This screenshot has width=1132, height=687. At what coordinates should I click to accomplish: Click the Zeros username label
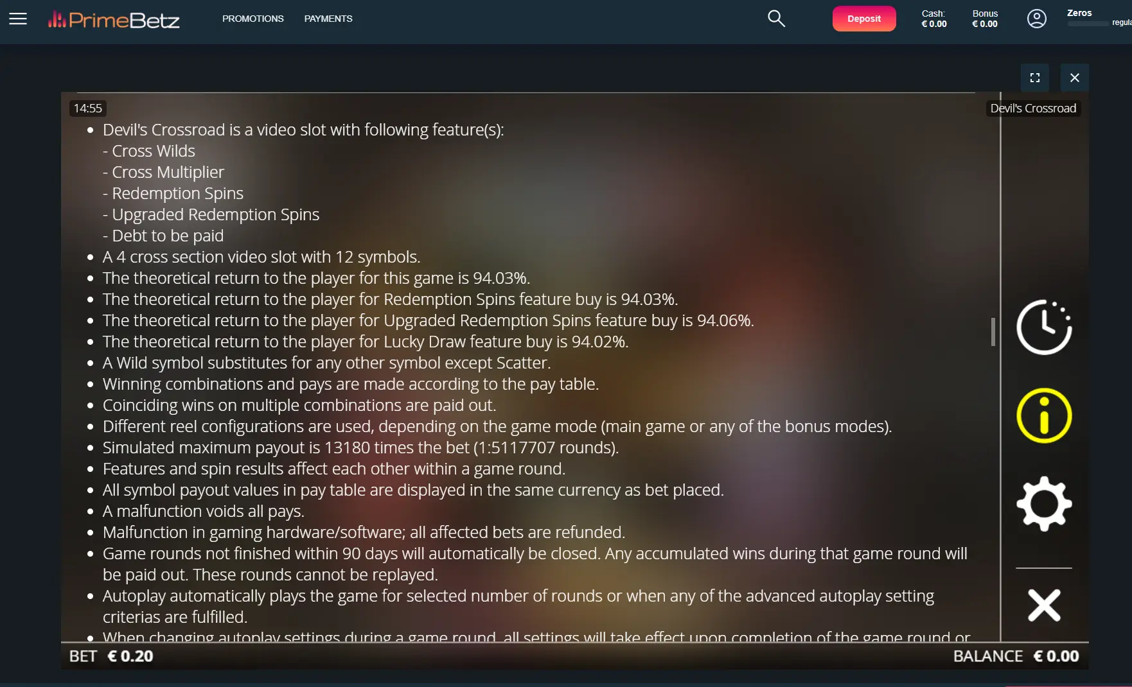[x=1079, y=13]
